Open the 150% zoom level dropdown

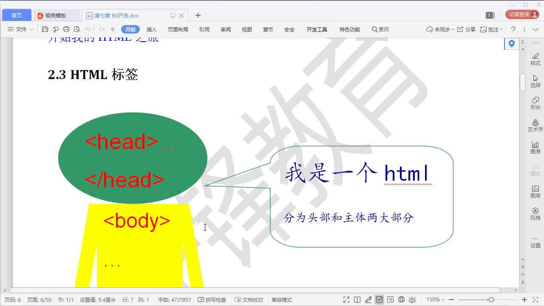click(x=435, y=300)
